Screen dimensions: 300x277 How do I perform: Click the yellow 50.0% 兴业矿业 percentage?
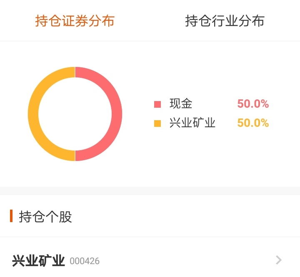point(253,123)
